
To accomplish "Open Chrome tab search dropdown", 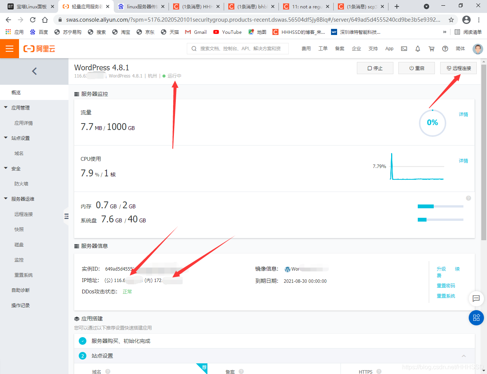I will tap(427, 6).
